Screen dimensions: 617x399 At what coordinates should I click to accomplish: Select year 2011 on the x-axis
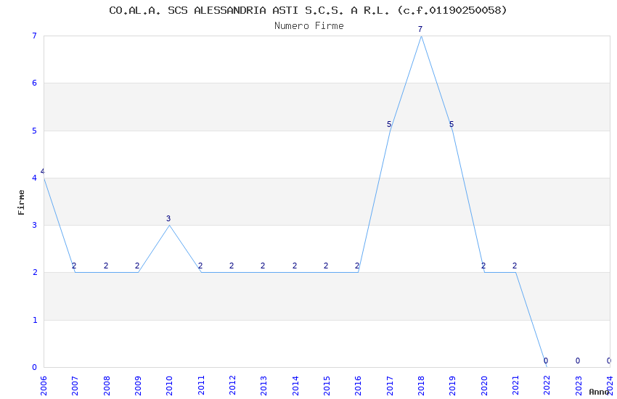200,385
